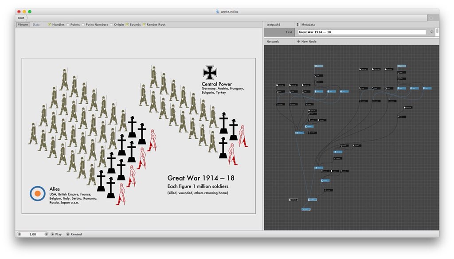Click the textpath1 node name label

click(274, 25)
